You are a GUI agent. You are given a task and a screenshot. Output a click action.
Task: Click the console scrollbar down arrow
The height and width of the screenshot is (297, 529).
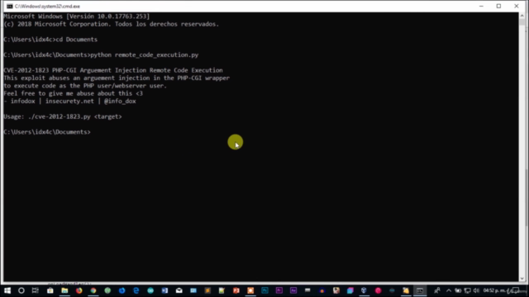point(522,279)
